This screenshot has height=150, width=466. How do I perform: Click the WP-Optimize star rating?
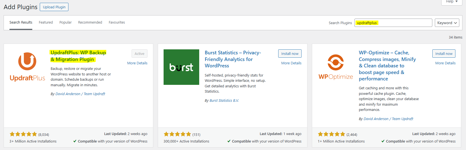pyautogui.click(x=332, y=134)
